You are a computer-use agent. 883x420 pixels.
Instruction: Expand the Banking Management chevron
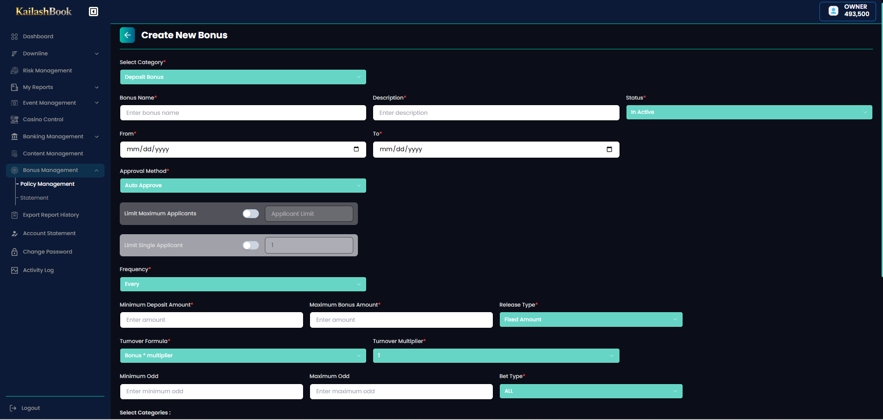click(97, 136)
